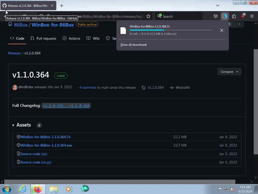This screenshot has height=194, width=258.
Task: Open commit 06a5d96
Action: coord(183,88)
